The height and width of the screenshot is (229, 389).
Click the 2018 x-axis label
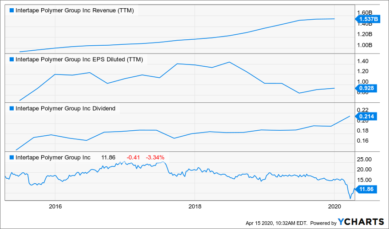click(x=195, y=207)
